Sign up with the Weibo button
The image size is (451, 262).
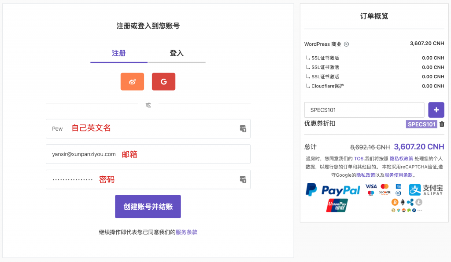click(132, 82)
